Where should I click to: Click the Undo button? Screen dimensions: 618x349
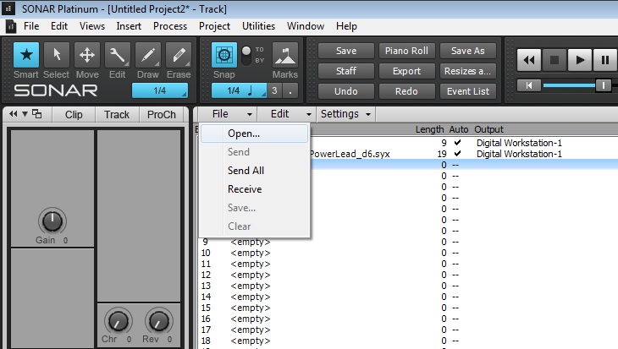click(x=346, y=91)
